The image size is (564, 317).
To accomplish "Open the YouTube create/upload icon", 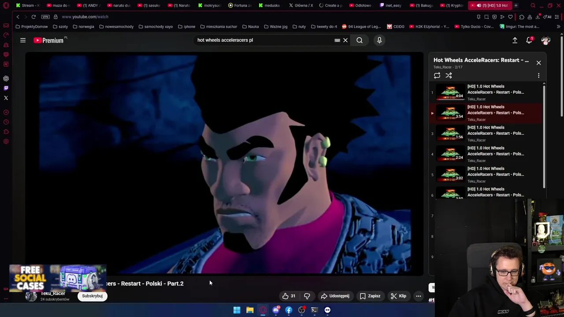I will 515,40.
